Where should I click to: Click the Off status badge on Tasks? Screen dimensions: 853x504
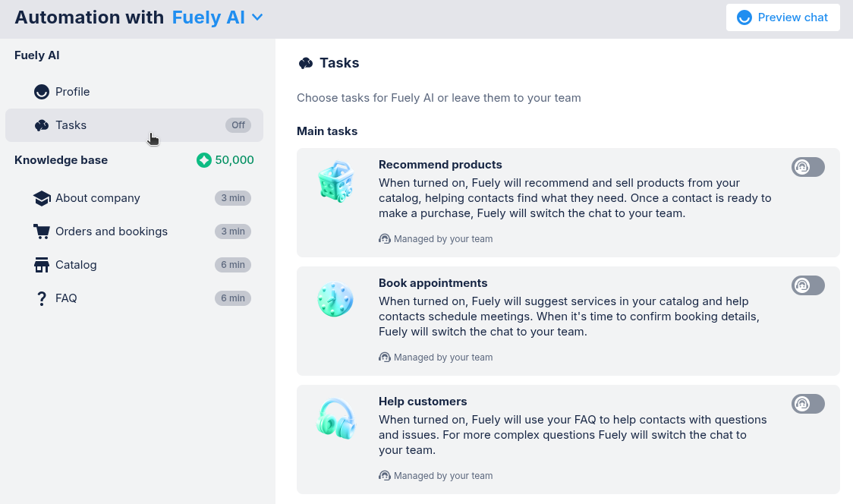click(238, 125)
